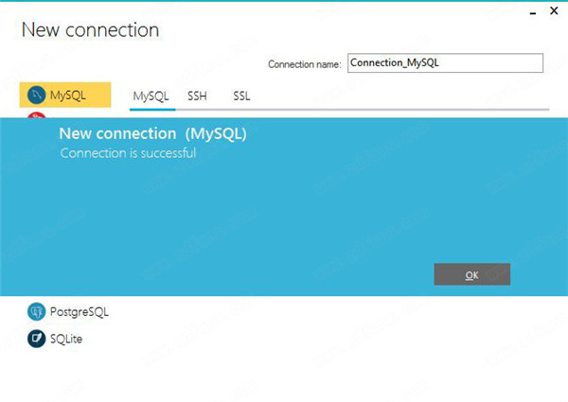The height and width of the screenshot is (402, 568).
Task: Choose the MySQL label in the database list
Action: click(x=68, y=96)
